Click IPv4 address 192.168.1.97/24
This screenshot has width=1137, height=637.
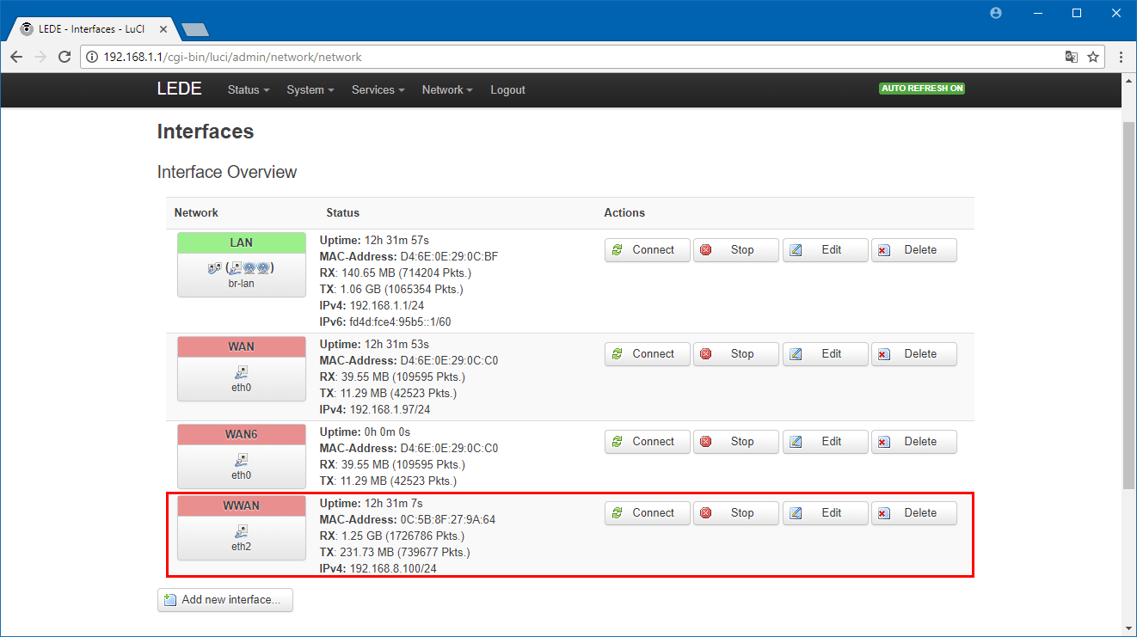tap(390, 410)
